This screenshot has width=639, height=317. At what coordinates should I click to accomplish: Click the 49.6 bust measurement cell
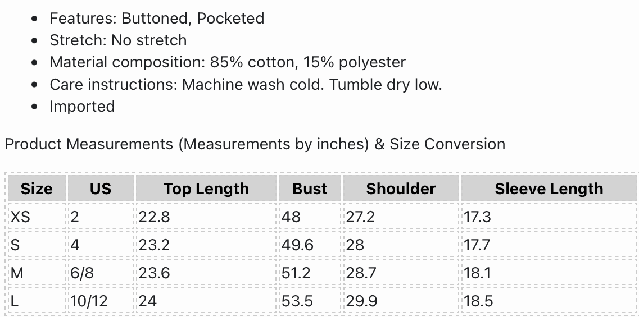click(297, 245)
